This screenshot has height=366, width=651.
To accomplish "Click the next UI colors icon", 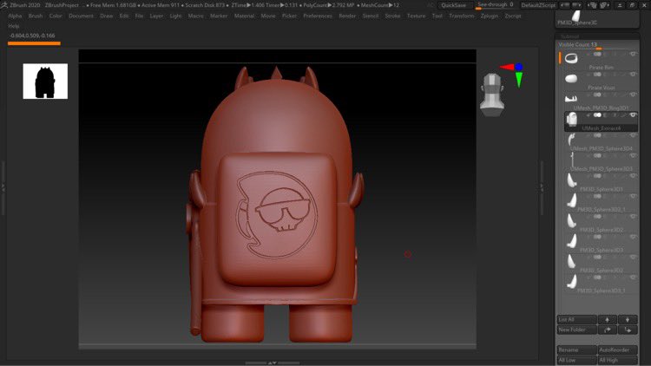I will [604, 5].
